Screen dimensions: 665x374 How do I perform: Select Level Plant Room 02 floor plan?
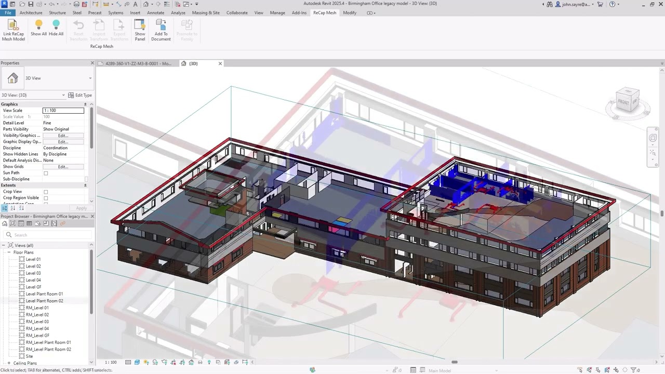[x=44, y=301]
